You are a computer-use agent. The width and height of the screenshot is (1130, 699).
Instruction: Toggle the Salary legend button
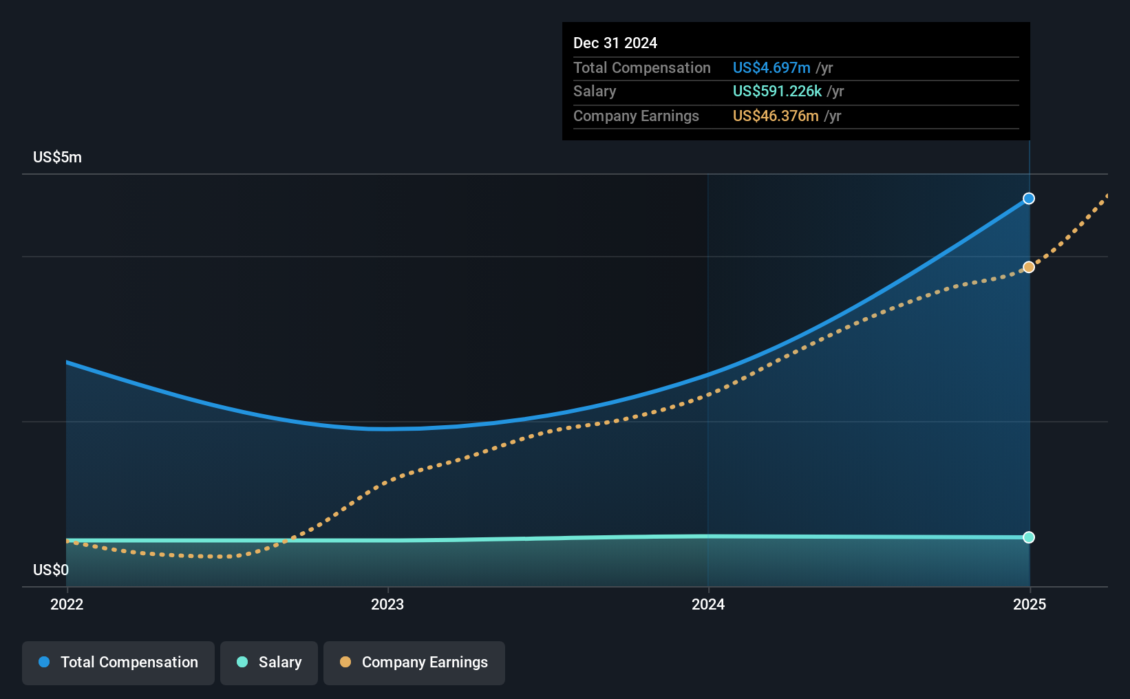pyautogui.click(x=269, y=663)
